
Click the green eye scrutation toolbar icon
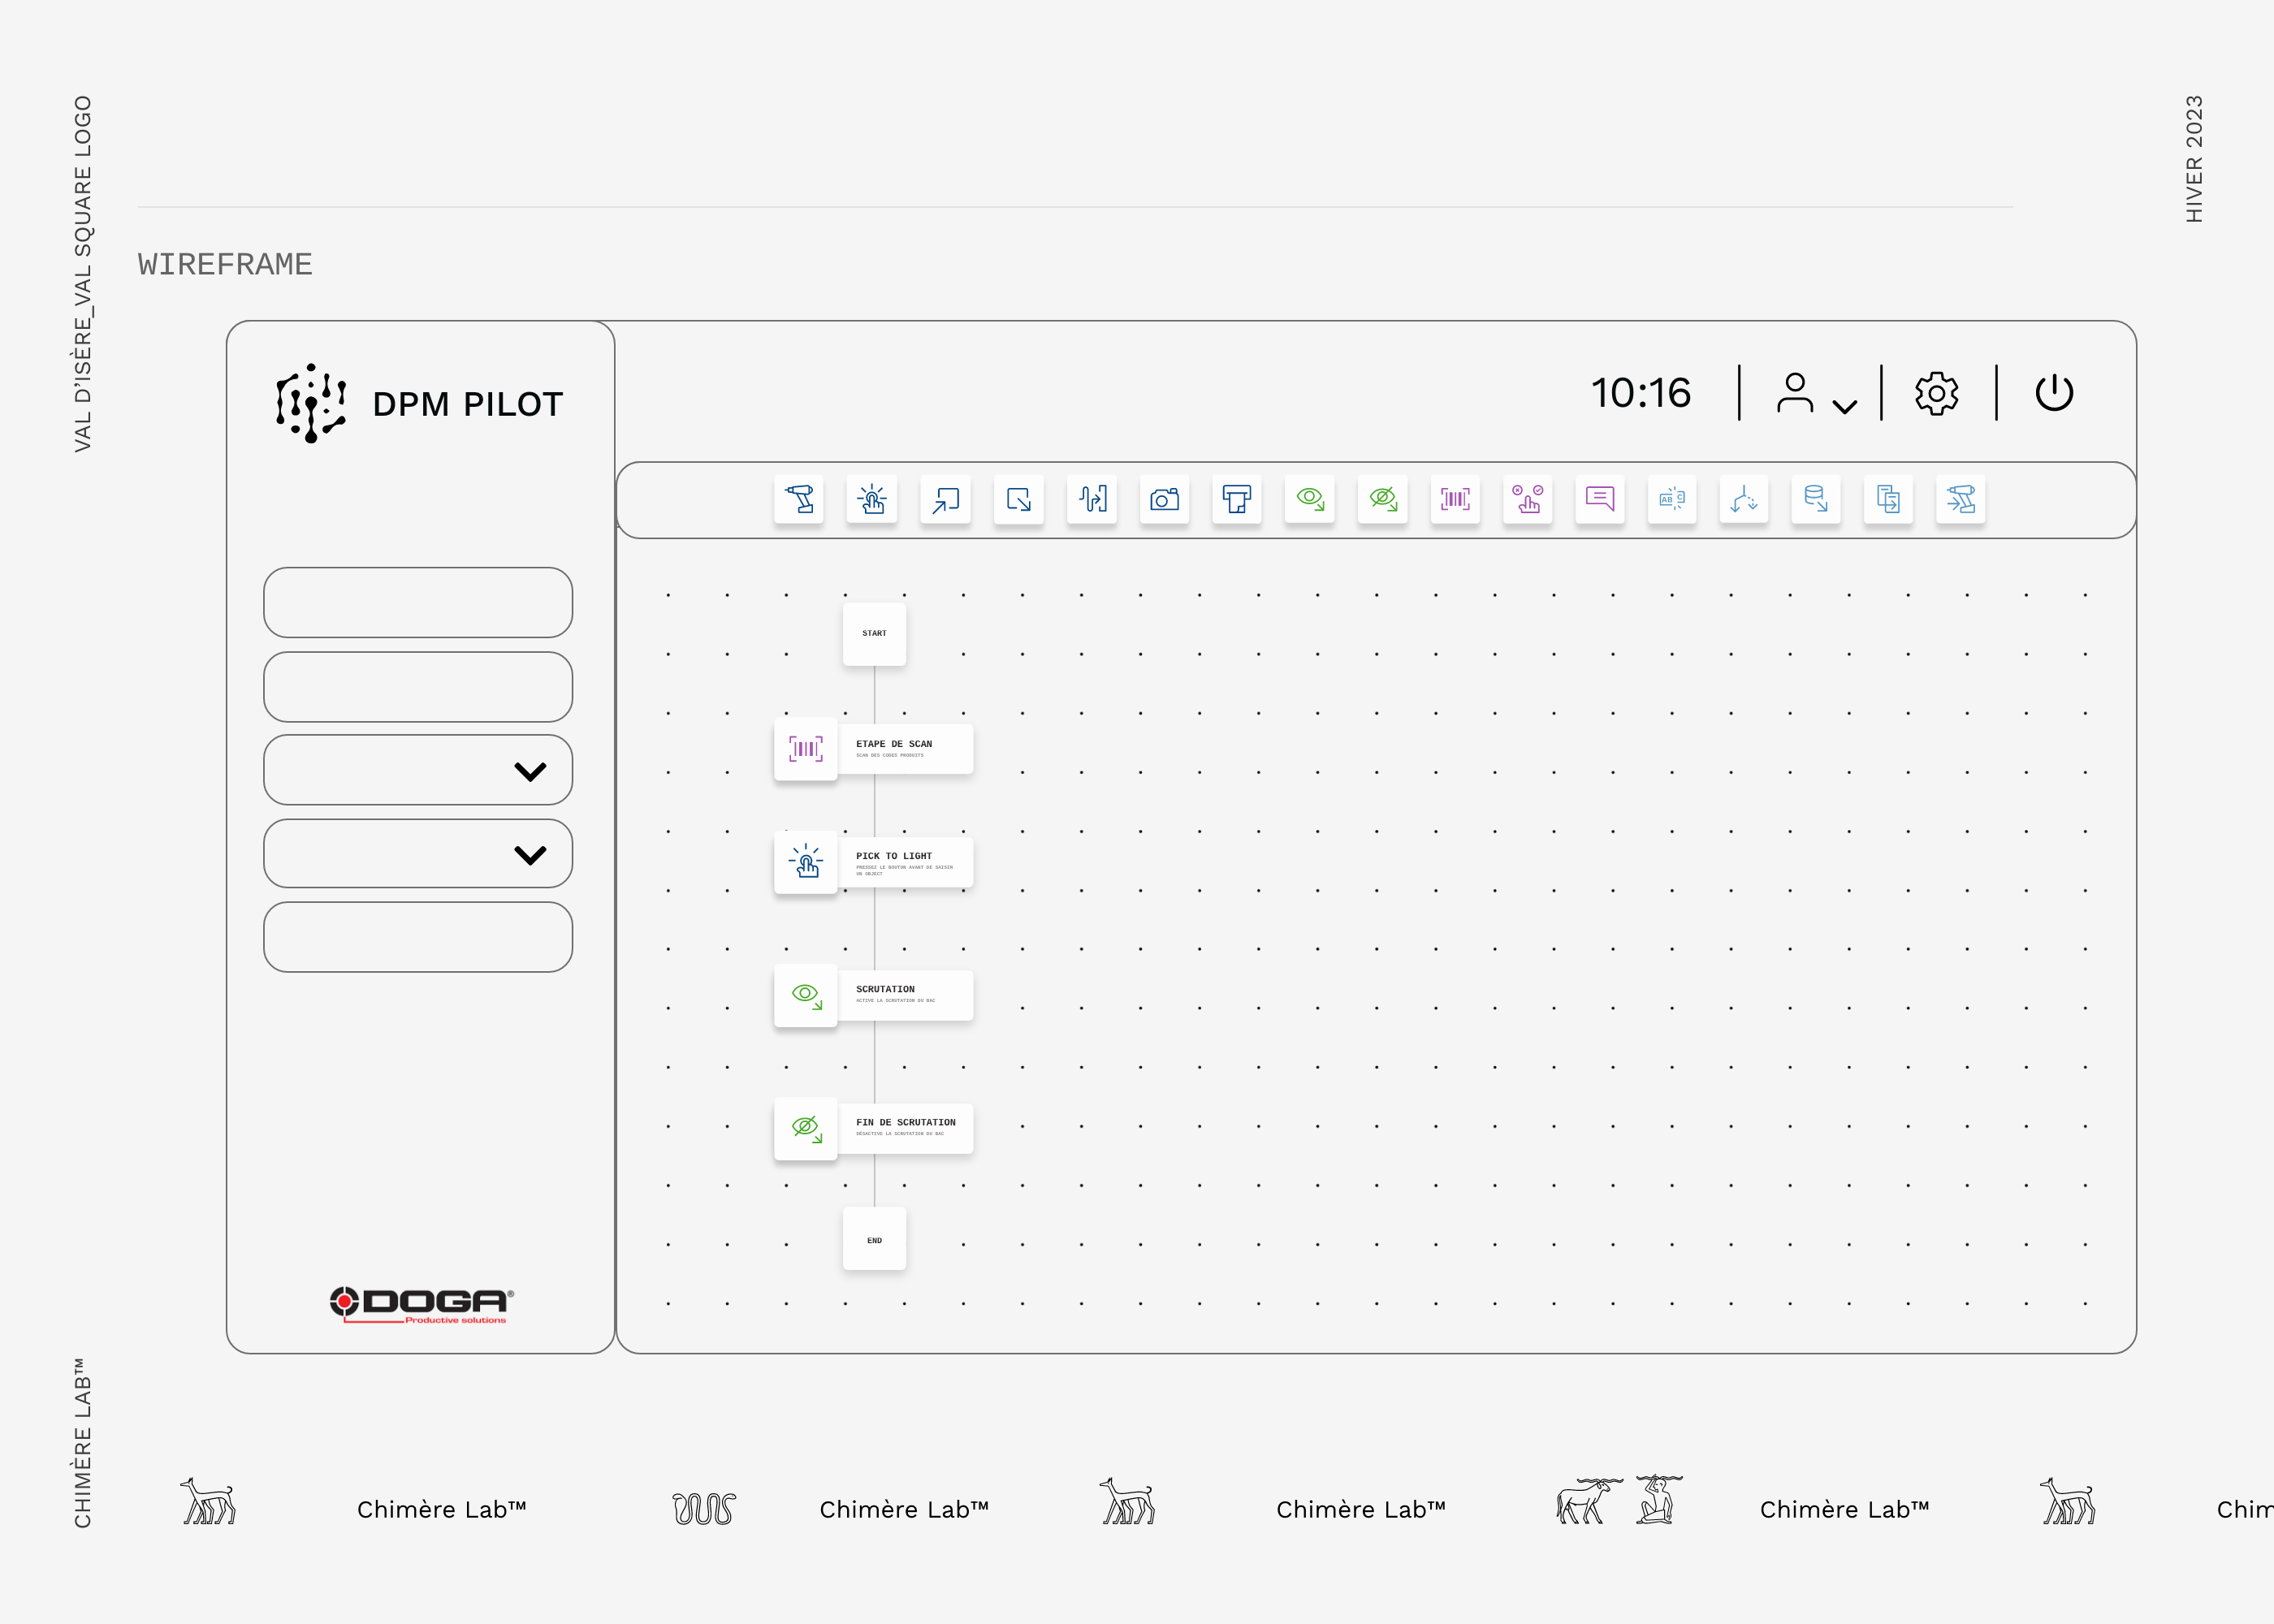coord(1310,499)
